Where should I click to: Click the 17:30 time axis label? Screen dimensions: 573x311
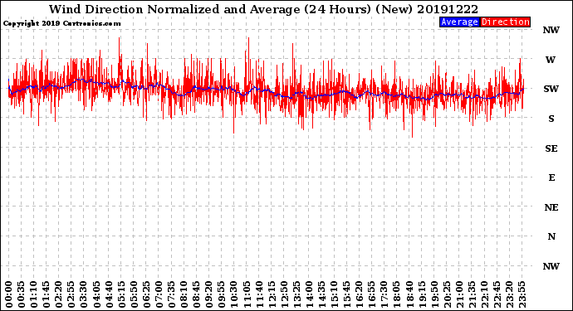[384, 294]
